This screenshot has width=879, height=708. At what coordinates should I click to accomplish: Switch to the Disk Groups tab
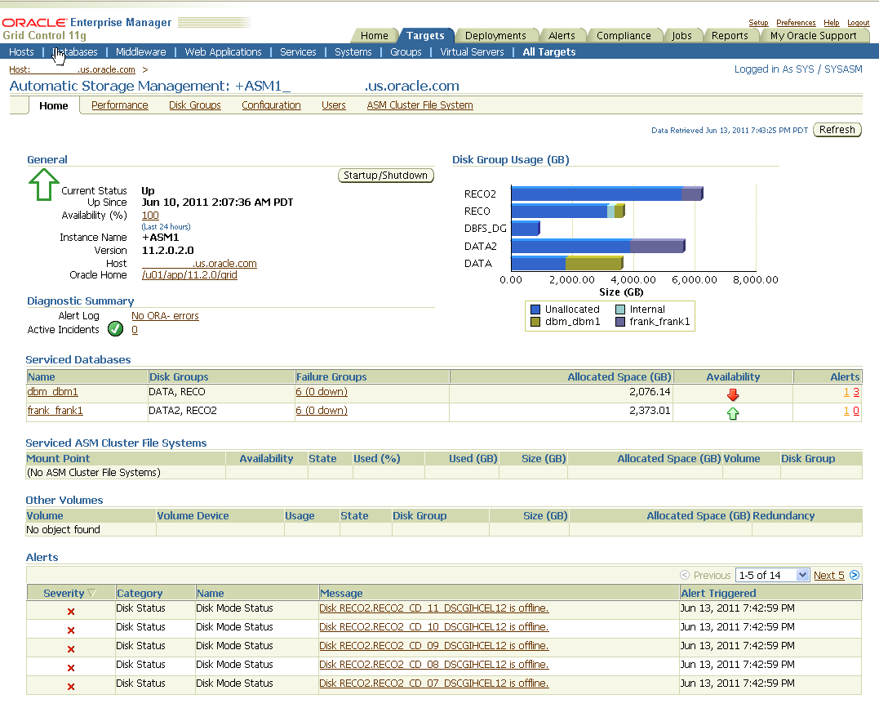click(x=195, y=105)
